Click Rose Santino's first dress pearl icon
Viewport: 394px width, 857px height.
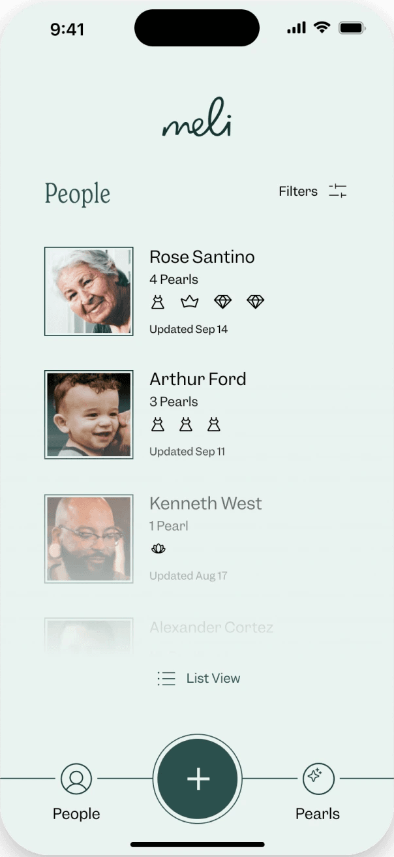coord(157,302)
